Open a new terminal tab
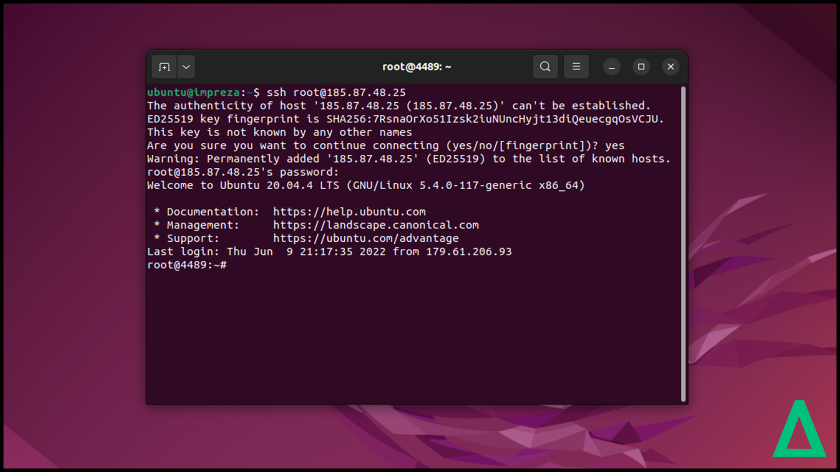 (164, 67)
